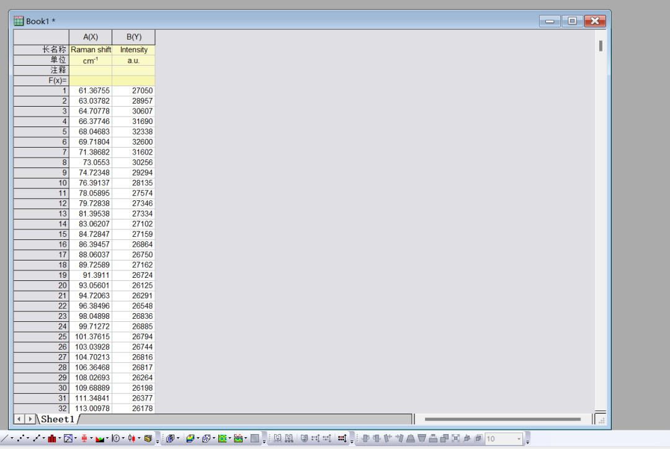This screenshot has width=670, height=449.
Task: Select row header number 15
Action: pyautogui.click(x=41, y=234)
